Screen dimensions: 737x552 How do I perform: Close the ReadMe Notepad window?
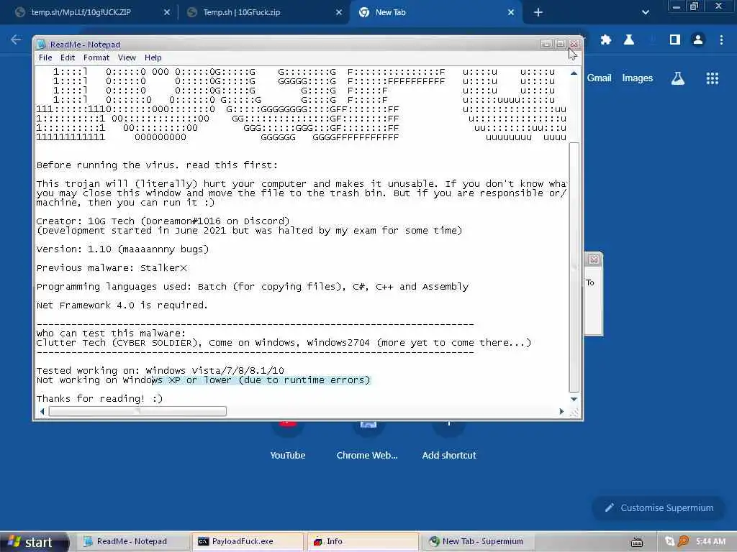pos(574,44)
